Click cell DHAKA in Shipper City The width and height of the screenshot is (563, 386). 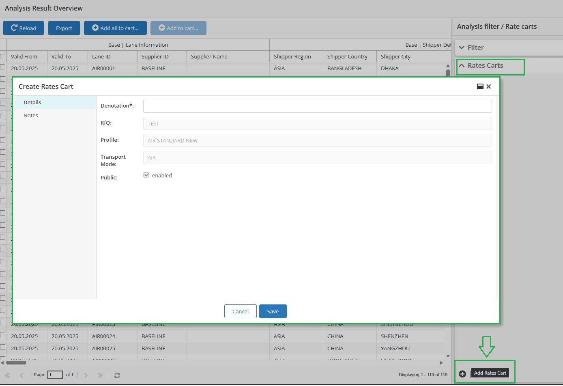click(x=411, y=68)
